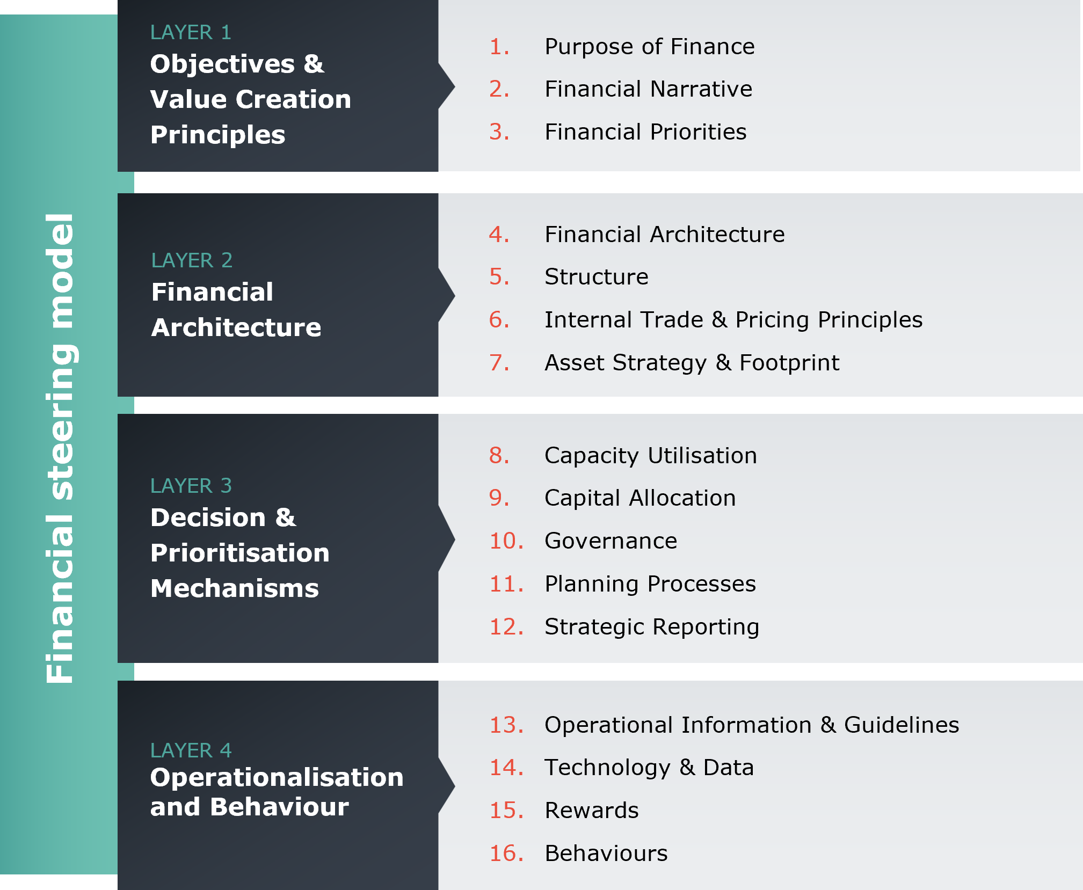The width and height of the screenshot is (1083, 890).
Task: Click the "Operationalisation and Behaviour" heading
Action: (x=276, y=792)
